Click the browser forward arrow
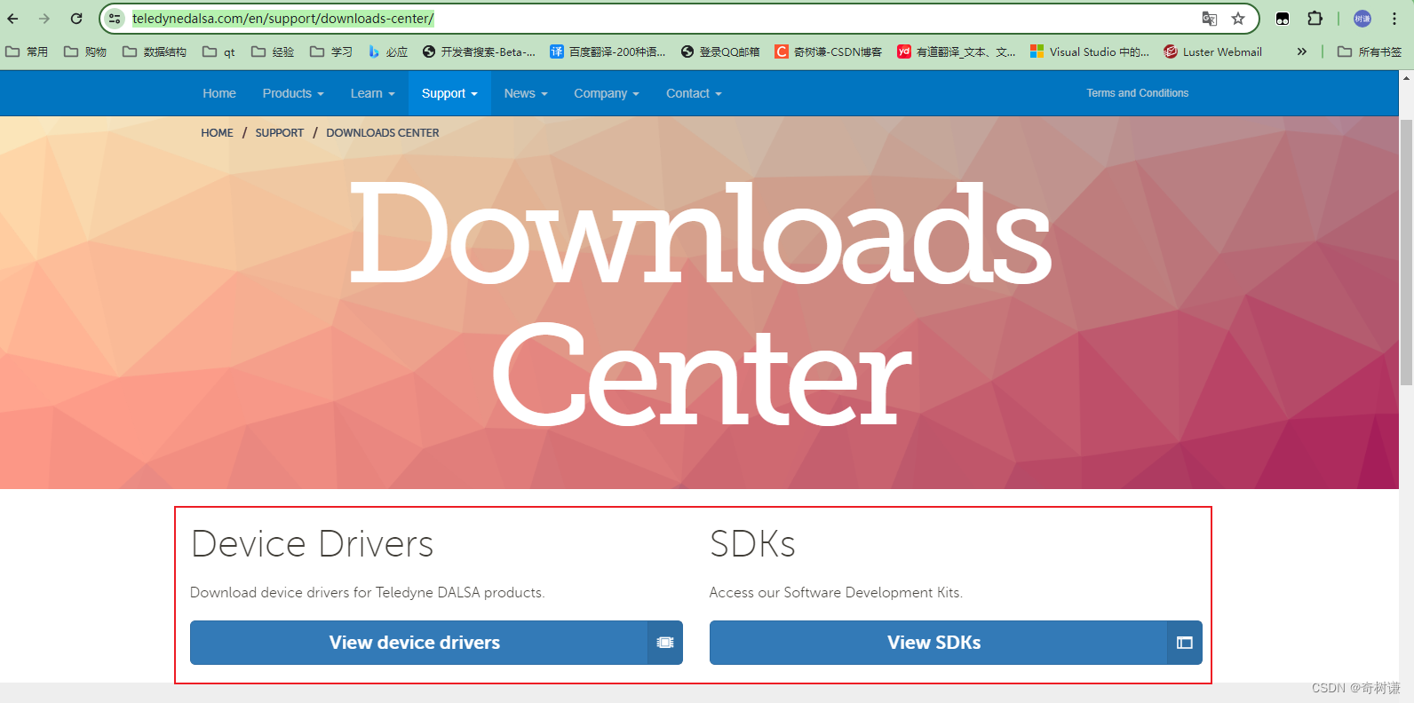 pyautogui.click(x=44, y=18)
